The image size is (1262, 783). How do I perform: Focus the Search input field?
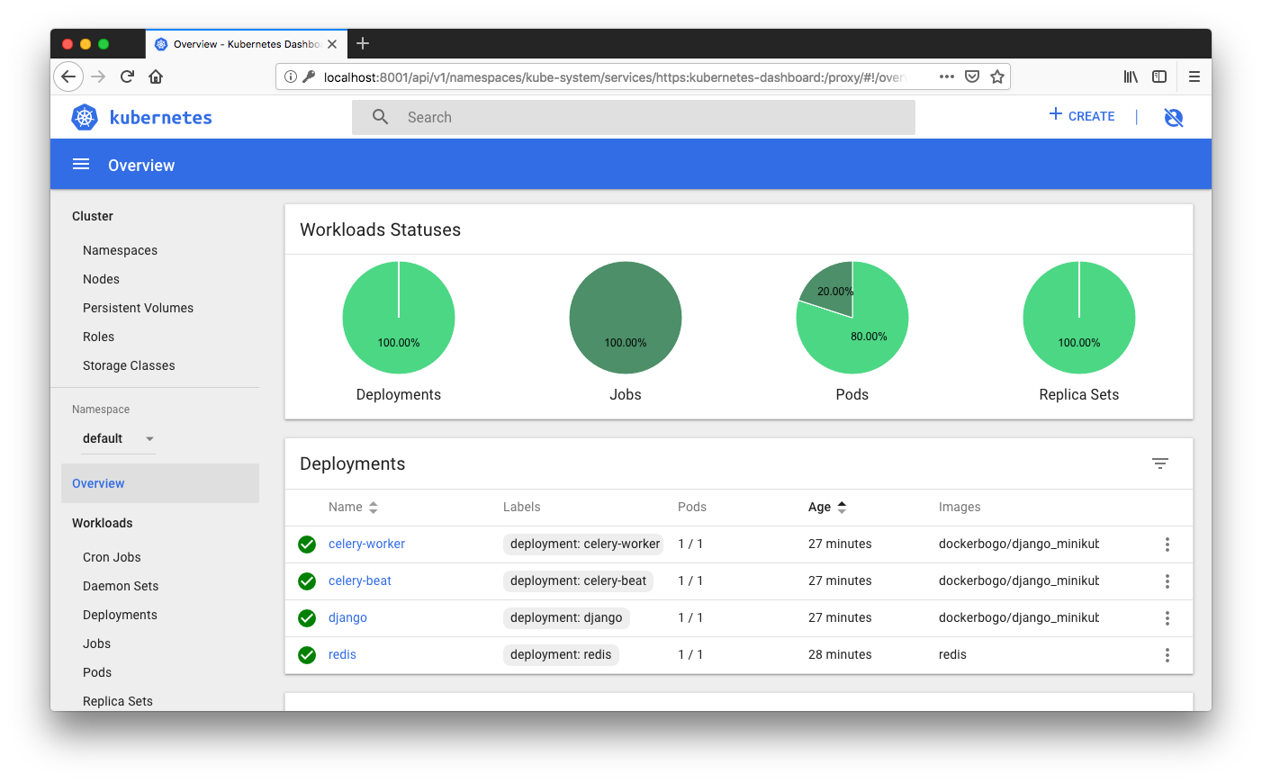(634, 117)
